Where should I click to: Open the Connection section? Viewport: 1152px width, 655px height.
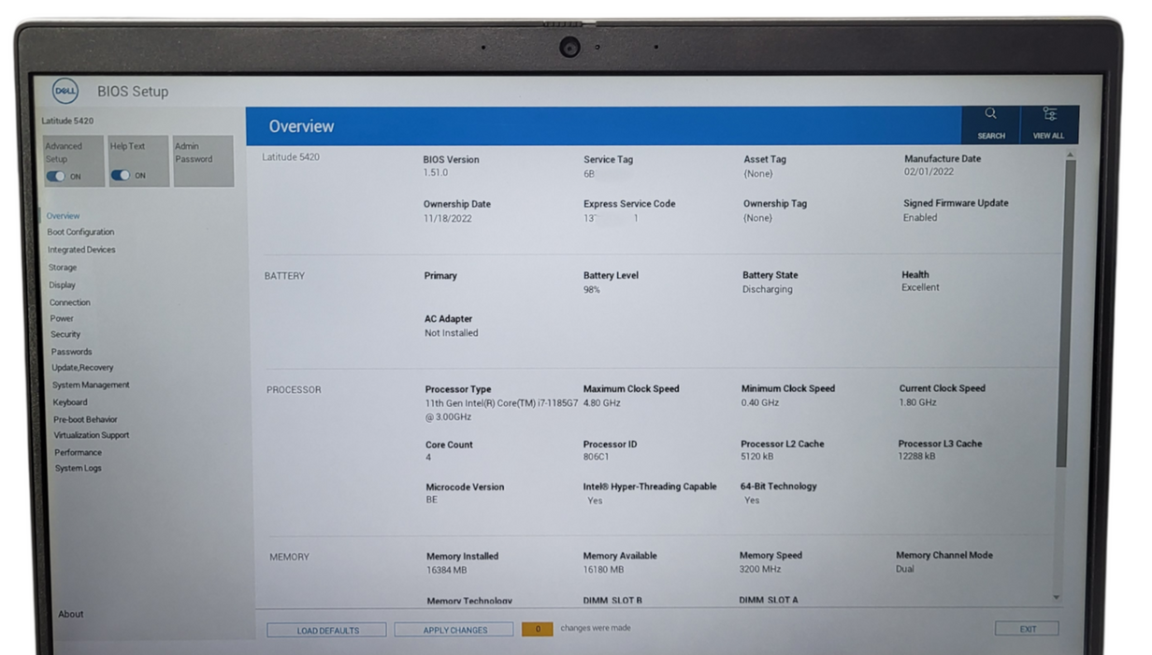(70, 303)
